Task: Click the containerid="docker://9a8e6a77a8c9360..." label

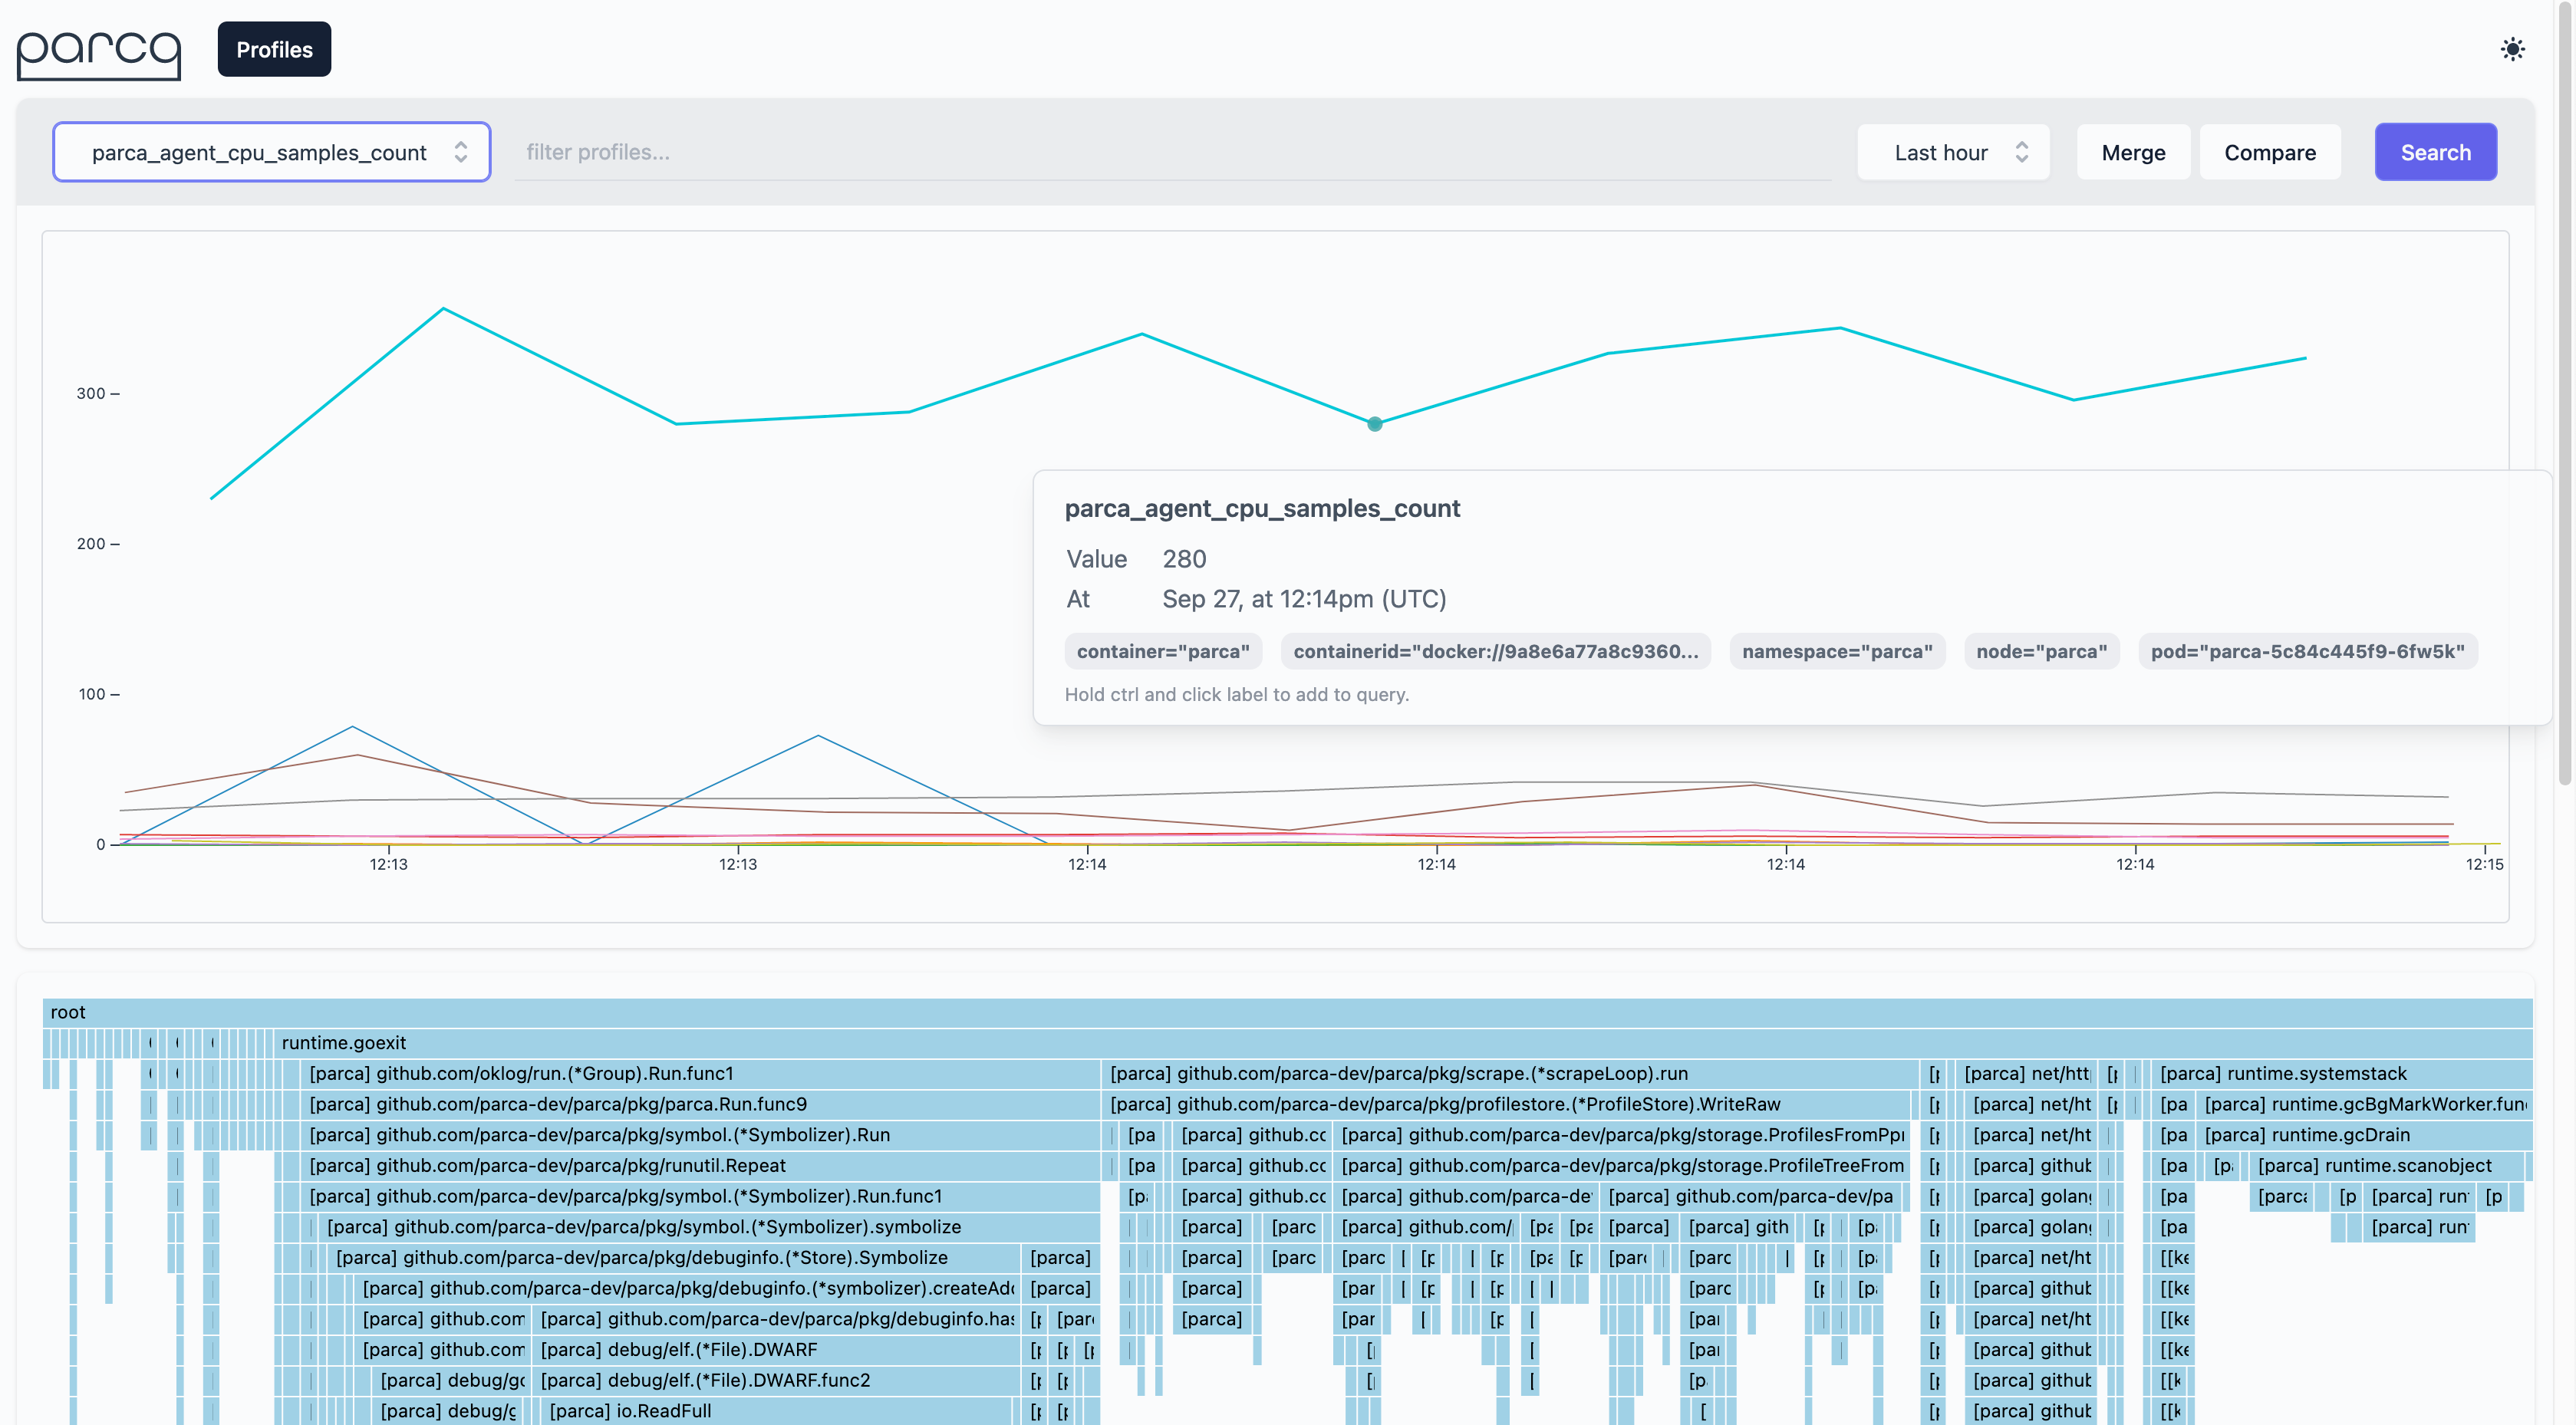Action: click(x=1496, y=651)
